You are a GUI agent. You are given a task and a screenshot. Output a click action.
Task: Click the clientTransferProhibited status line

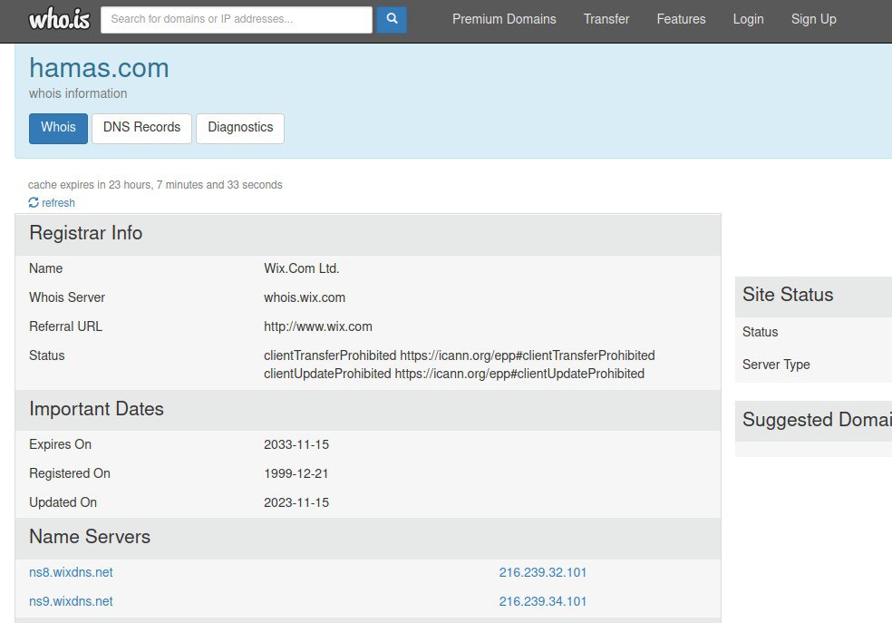pos(459,355)
